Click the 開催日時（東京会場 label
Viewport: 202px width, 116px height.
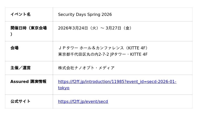click(29, 28)
